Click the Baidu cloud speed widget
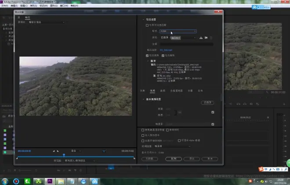Image resolution: width=290 pixels, height=185 pixels. click(x=261, y=7)
